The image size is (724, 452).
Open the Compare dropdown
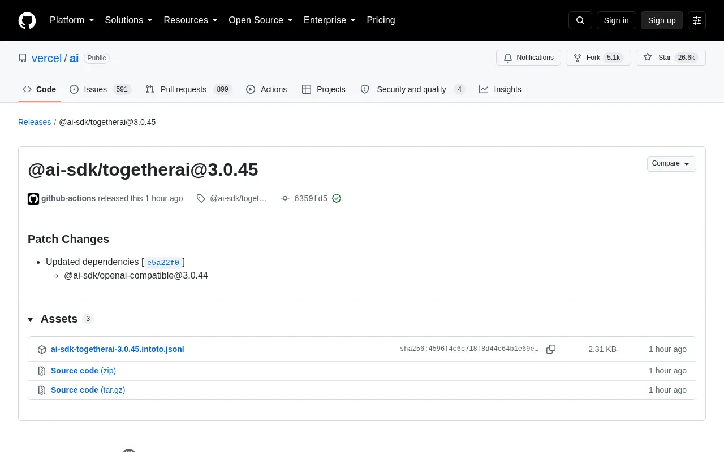coord(671,164)
